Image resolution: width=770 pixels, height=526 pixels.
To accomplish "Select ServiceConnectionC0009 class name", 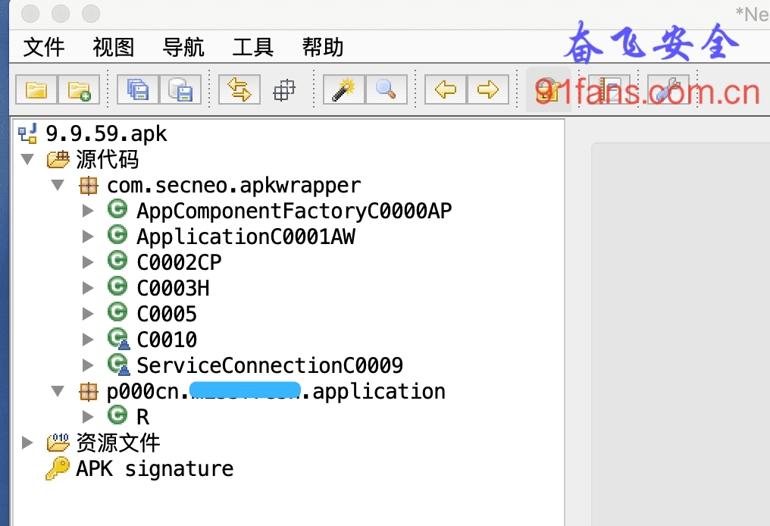I will click(270, 365).
